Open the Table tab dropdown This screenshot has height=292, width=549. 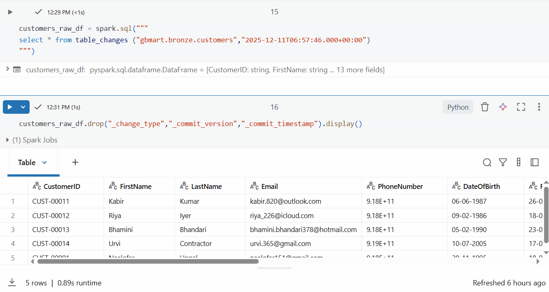point(44,163)
